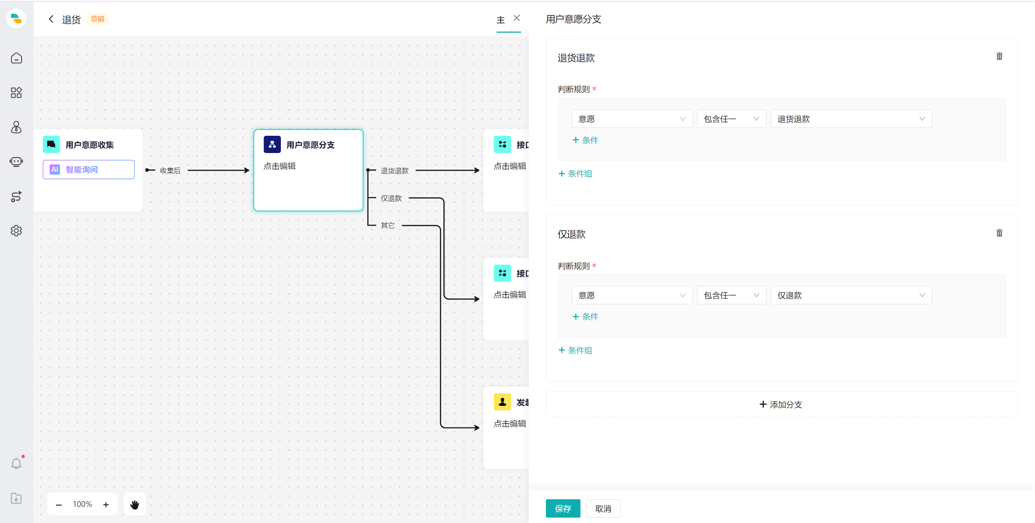Click the 仅退款 branch heading in panel
The width and height of the screenshot is (1035, 523).
[x=571, y=235]
